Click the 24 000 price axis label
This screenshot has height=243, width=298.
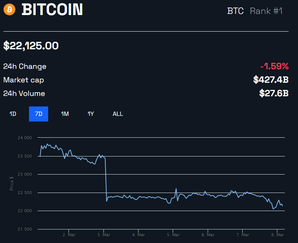(x=25, y=138)
